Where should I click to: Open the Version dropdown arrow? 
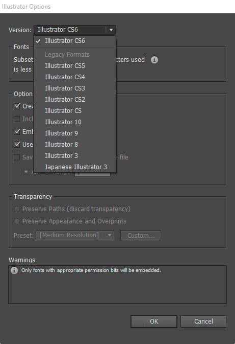click(111, 30)
